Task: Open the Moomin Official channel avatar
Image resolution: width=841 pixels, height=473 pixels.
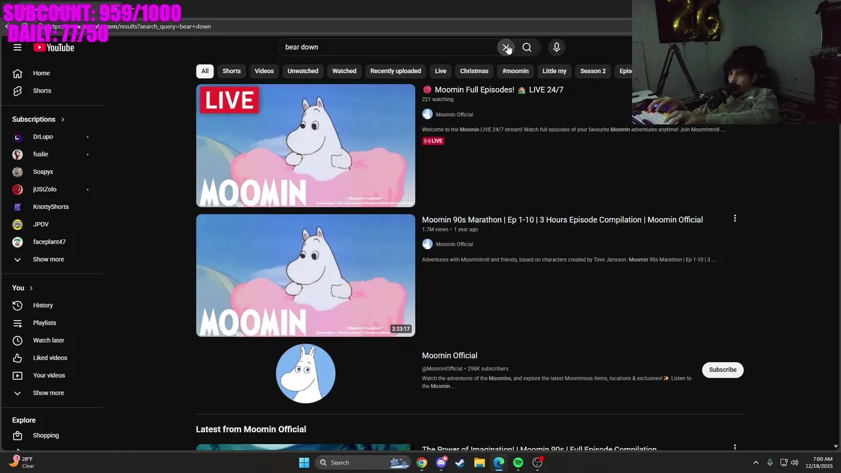Action: click(306, 373)
